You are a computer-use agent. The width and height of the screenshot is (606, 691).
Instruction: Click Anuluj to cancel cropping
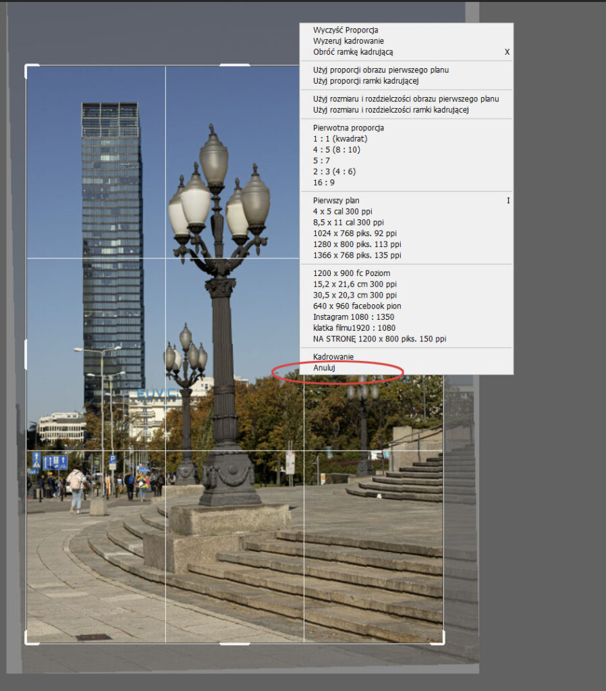point(324,368)
